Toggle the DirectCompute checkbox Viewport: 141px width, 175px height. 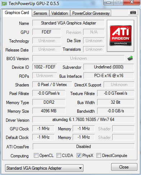pos(99,155)
